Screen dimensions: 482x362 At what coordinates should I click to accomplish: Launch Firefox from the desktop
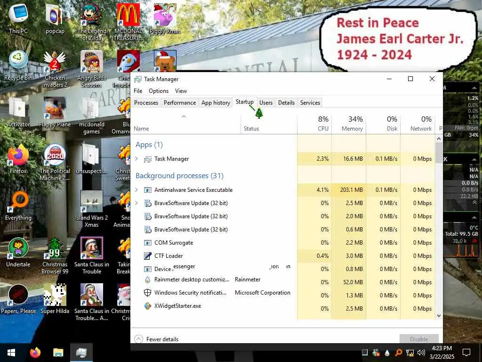tap(18, 159)
